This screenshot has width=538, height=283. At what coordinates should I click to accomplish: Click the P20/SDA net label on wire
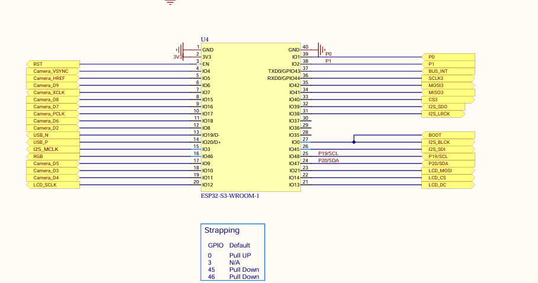329,160
